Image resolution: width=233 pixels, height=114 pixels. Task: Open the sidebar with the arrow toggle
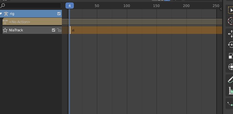(x=221, y=9)
